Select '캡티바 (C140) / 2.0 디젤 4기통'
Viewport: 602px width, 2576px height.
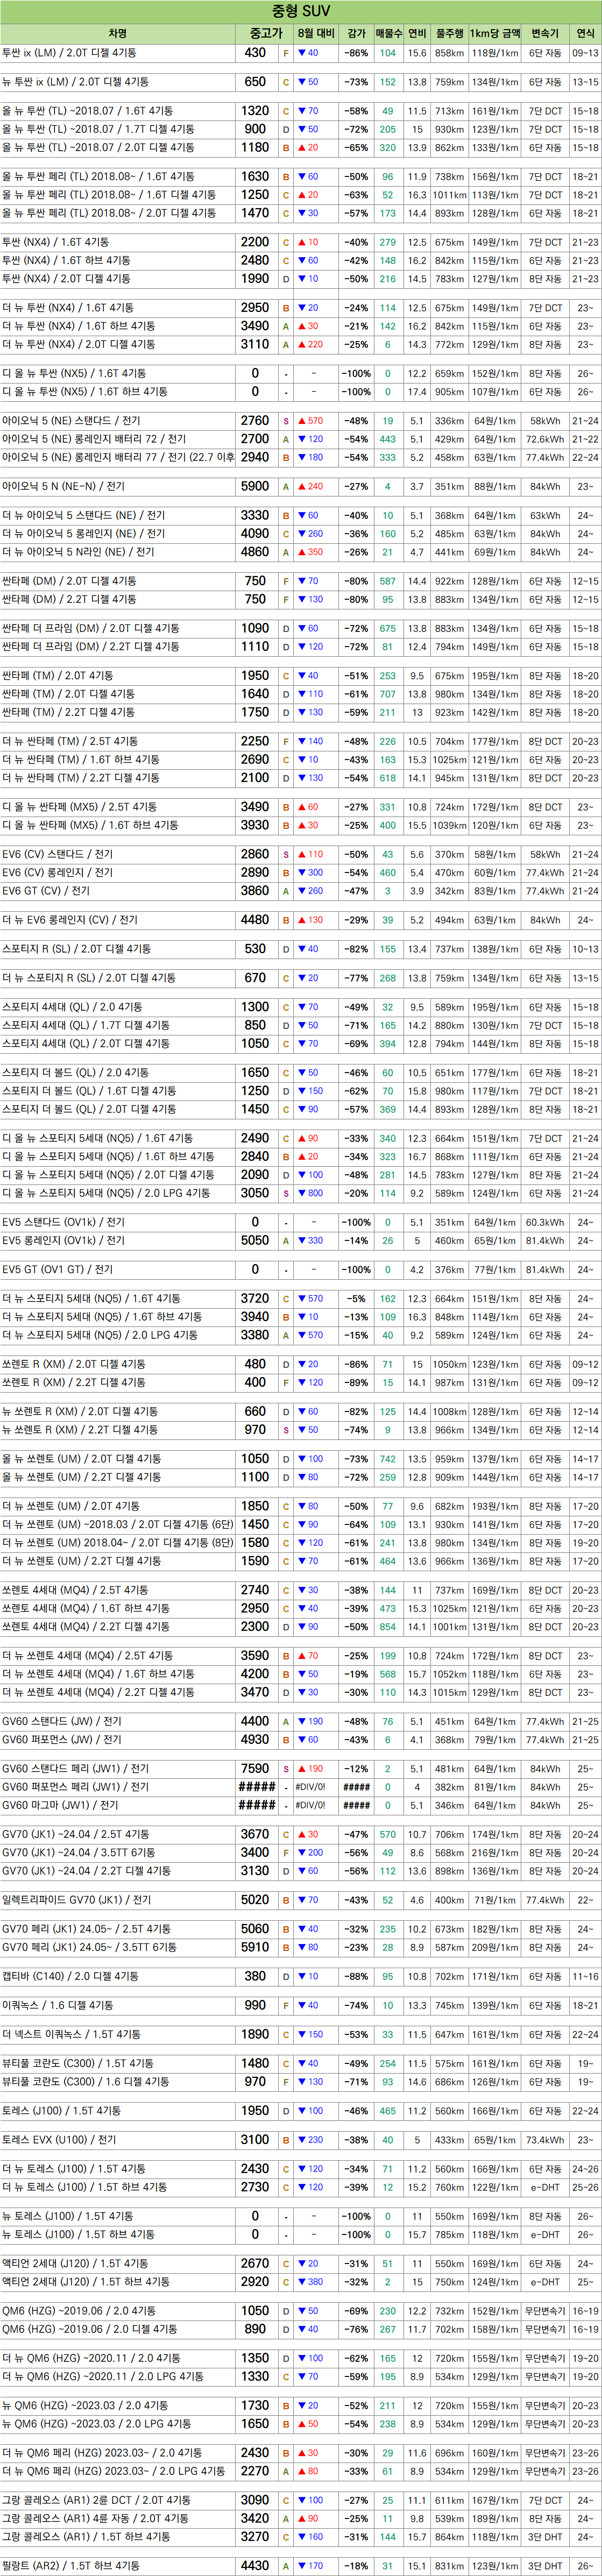70,1976
